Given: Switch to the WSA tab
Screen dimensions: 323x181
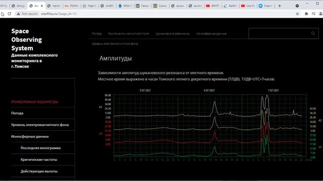Looking at the screenshot, I should (x=125, y=6).
